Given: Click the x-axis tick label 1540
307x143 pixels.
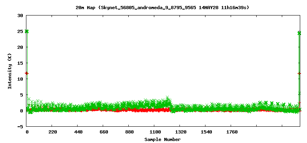Looking at the screenshot, I should coord(206,132).
